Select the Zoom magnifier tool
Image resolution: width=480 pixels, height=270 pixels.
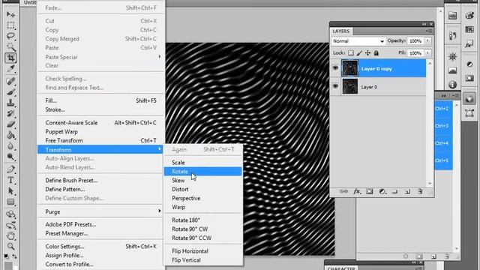click(10, 246)
